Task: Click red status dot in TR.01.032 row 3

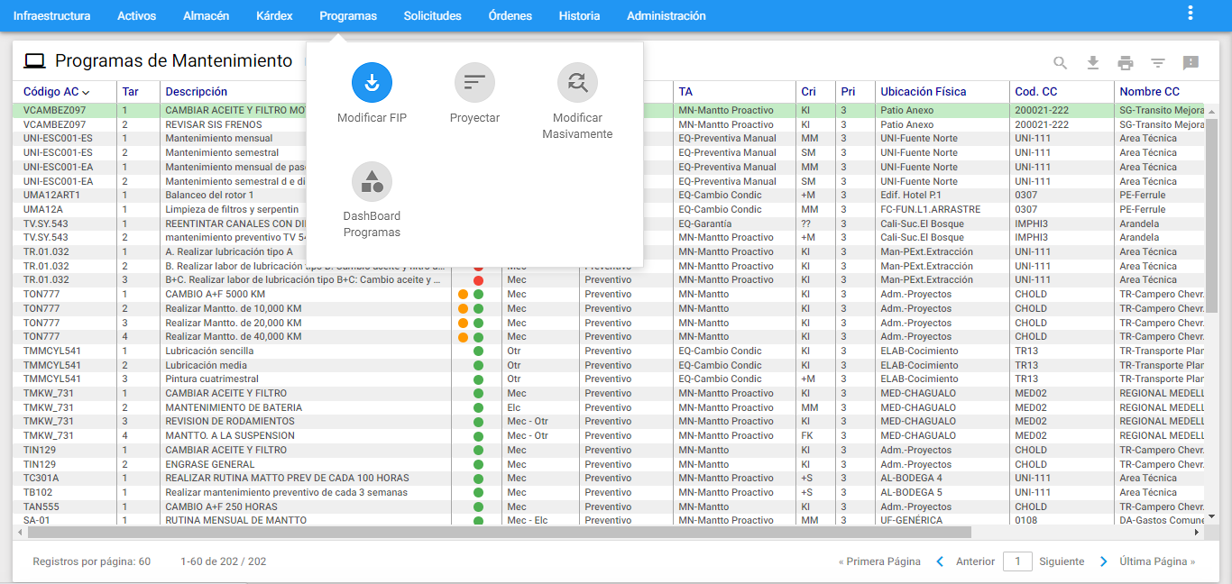Action: (478, 280)
